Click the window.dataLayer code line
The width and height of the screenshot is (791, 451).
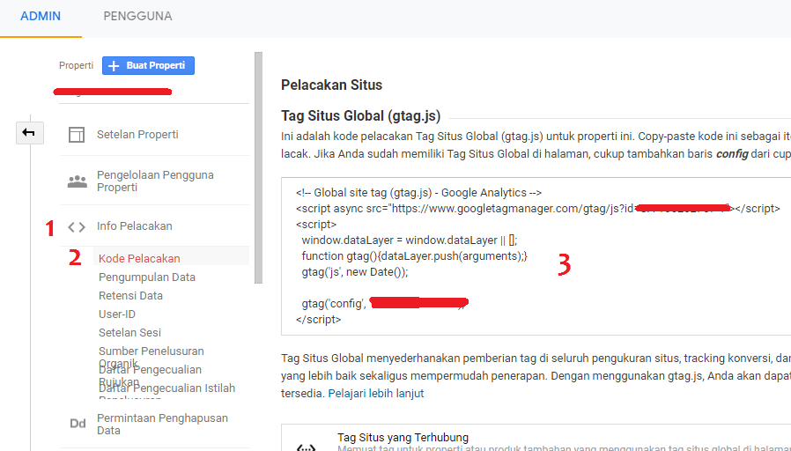[x=410, y=240]
